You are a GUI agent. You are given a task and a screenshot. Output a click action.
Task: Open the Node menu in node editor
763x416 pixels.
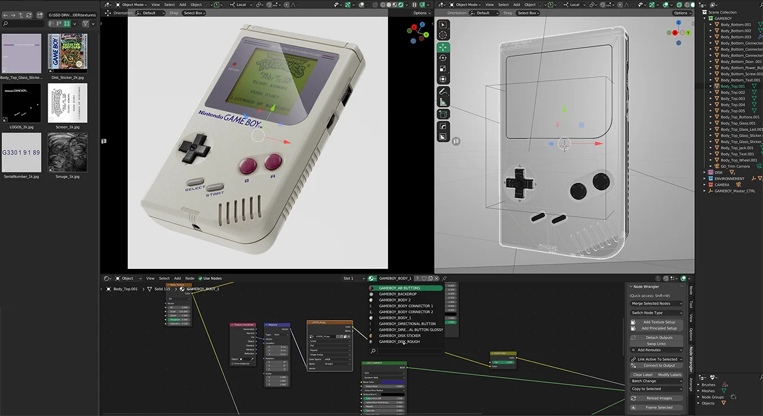tap(190, 278)
